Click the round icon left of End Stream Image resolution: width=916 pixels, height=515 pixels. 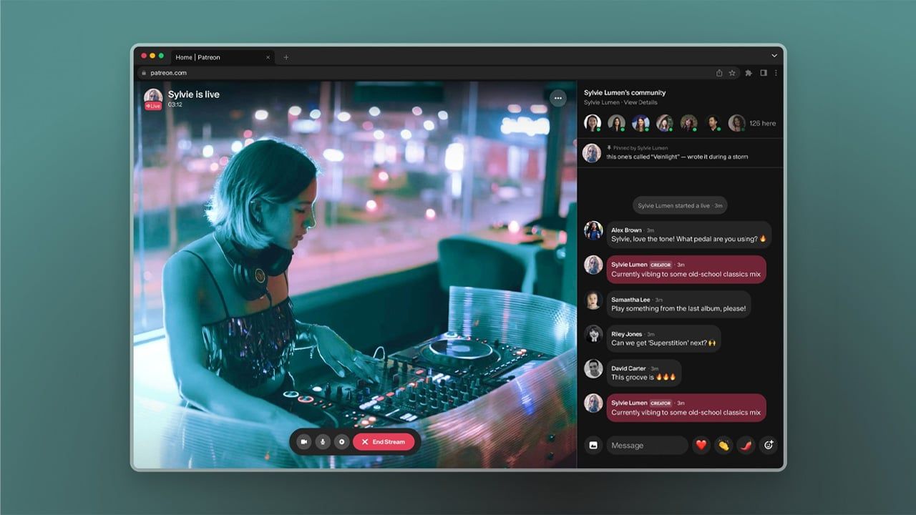pyautogui.click(x=341, y=442)
